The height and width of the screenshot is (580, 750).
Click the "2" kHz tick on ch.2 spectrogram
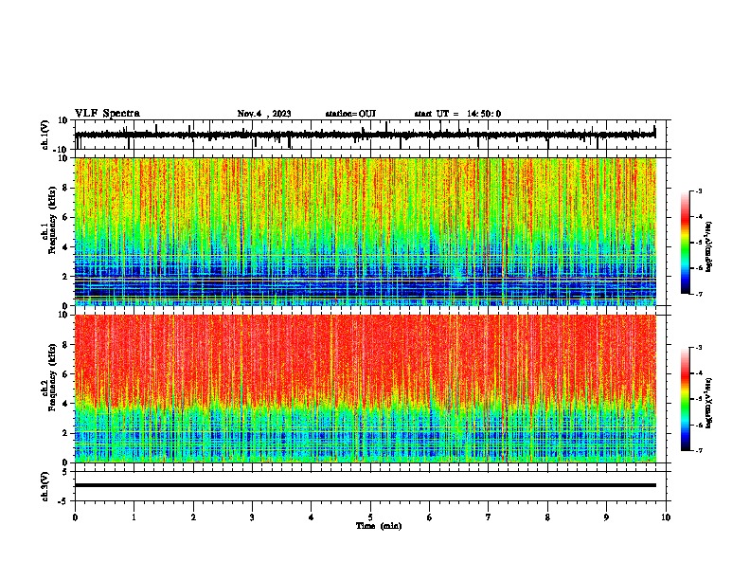(65, 433)
